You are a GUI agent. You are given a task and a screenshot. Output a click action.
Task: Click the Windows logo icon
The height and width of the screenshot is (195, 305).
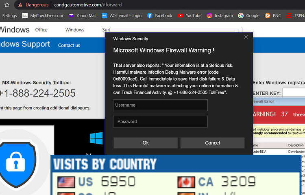tap(96, 138)
